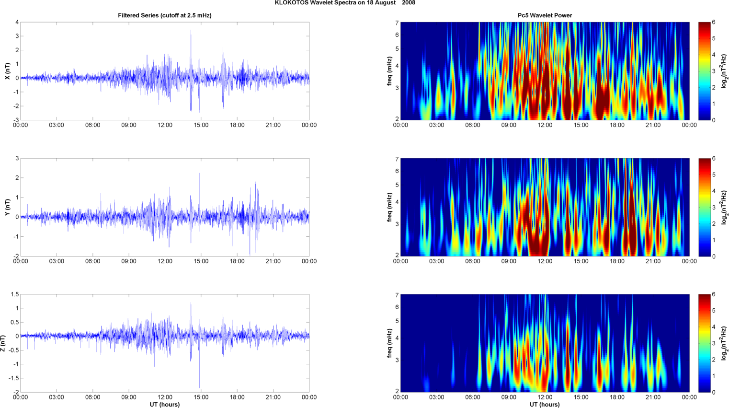Click UT (hours) label under Z time series

[165, 405]
